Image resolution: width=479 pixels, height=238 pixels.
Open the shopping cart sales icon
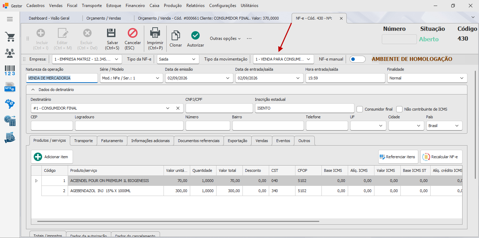pos(10,37)
